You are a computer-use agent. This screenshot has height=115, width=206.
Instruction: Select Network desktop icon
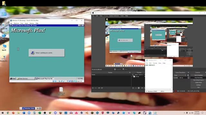(x=4, y=37)
